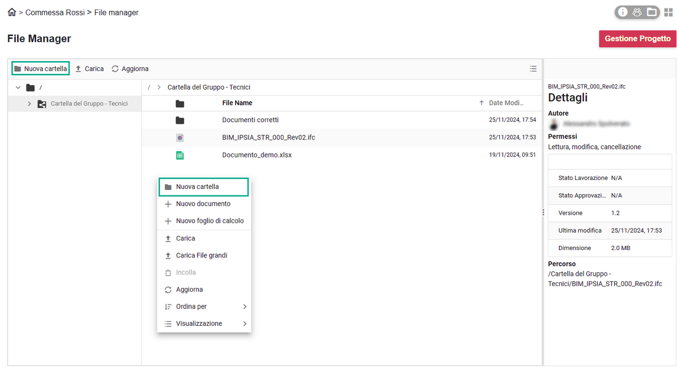Click the list view icon above the file list
This screenshot has height=368, width=677.
pyautogui.click(x=533, y=68)
